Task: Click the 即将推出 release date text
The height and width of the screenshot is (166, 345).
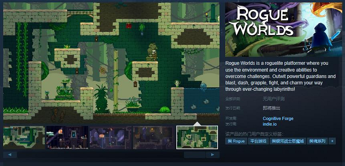Action: coord(272,108)
